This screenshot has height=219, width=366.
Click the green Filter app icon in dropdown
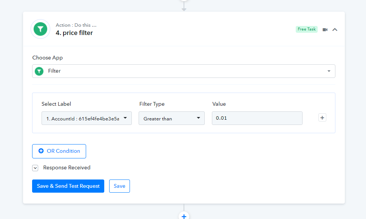[x=39, y=71]
